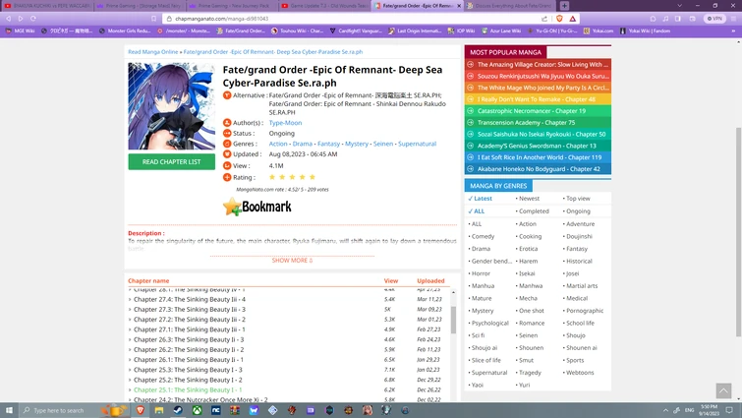Close the Fate/grand Order tab

(459, 6)
